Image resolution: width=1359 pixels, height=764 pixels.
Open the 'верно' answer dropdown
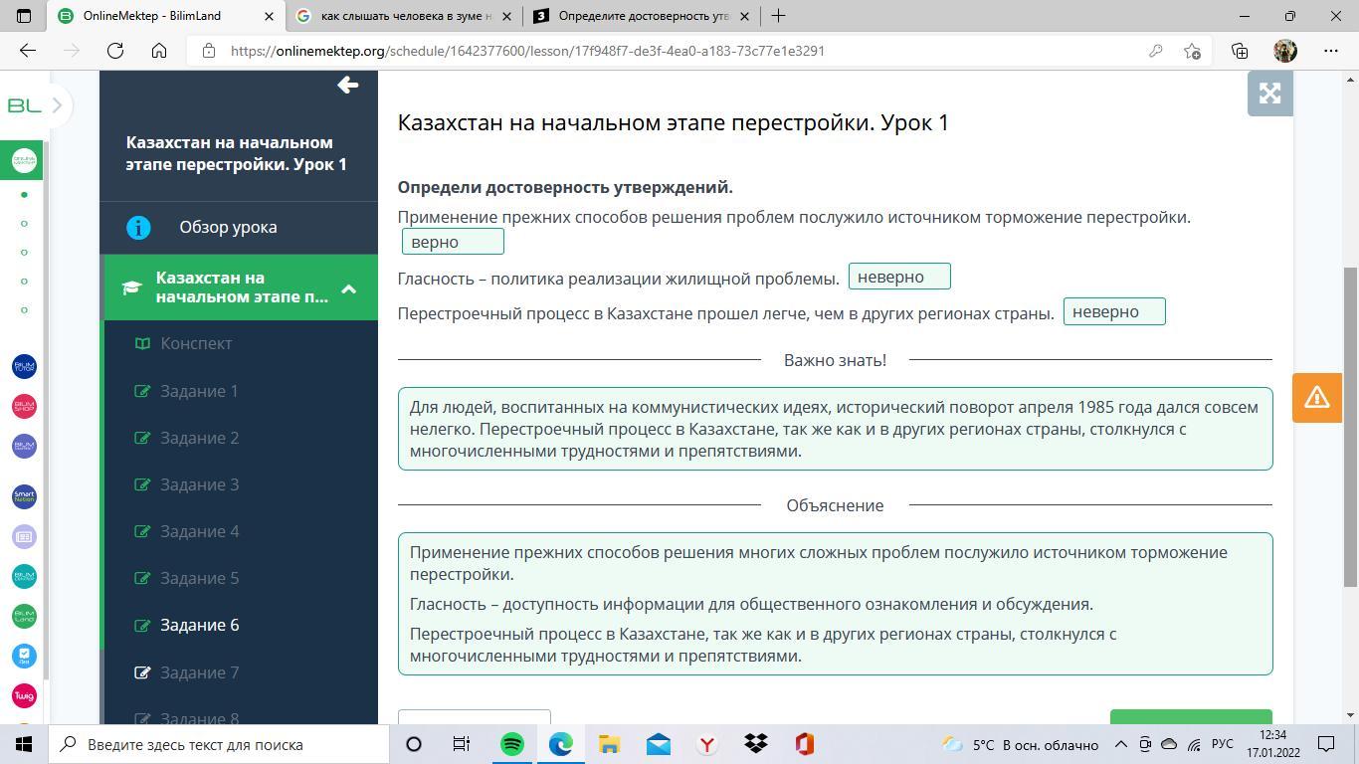tap(453, 242)
